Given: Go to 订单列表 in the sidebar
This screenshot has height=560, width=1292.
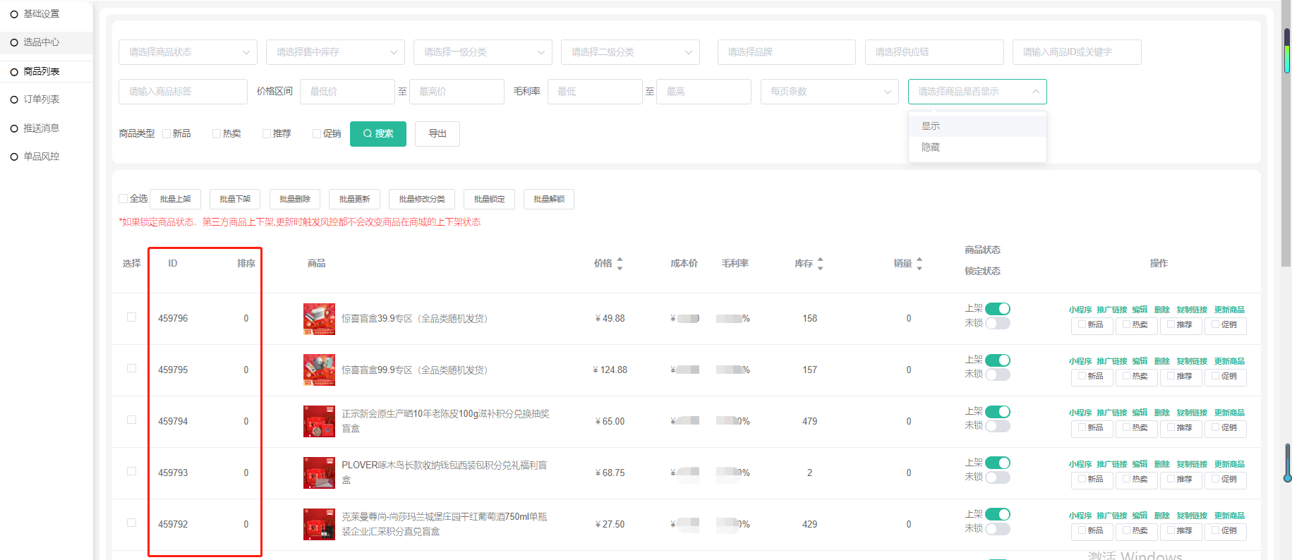Looking at the screenshot, I should coord(41,99).
